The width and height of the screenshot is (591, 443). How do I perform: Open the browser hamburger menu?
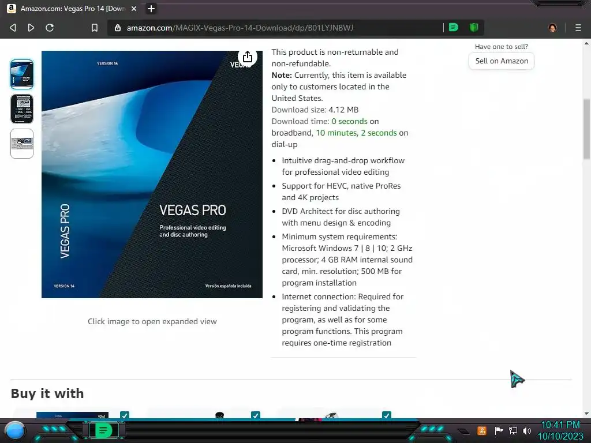click(578, 28)
